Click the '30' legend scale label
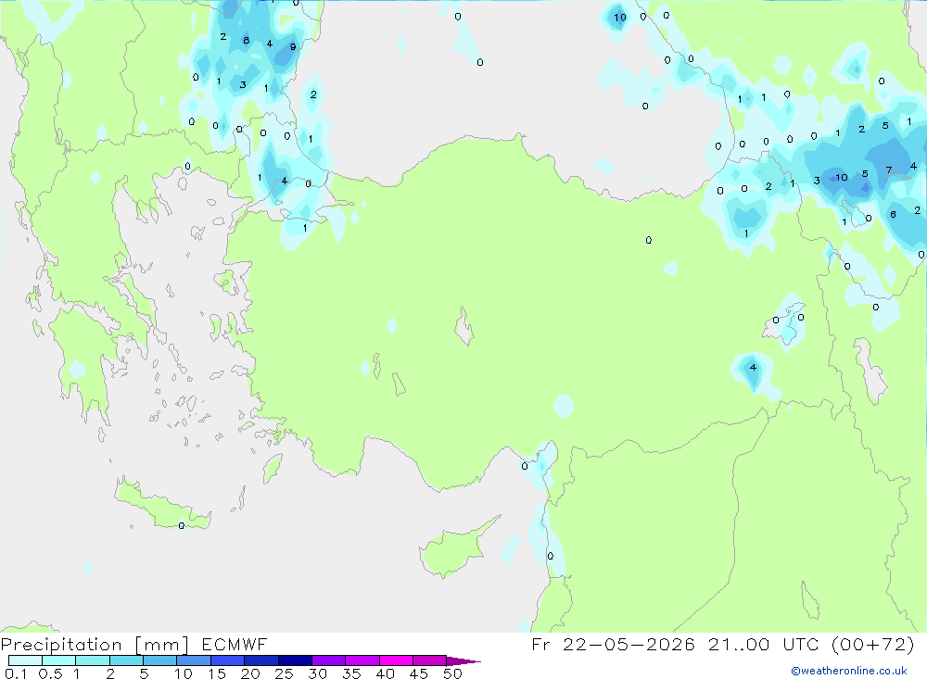927x679 pixels. (x=318, y=673)
